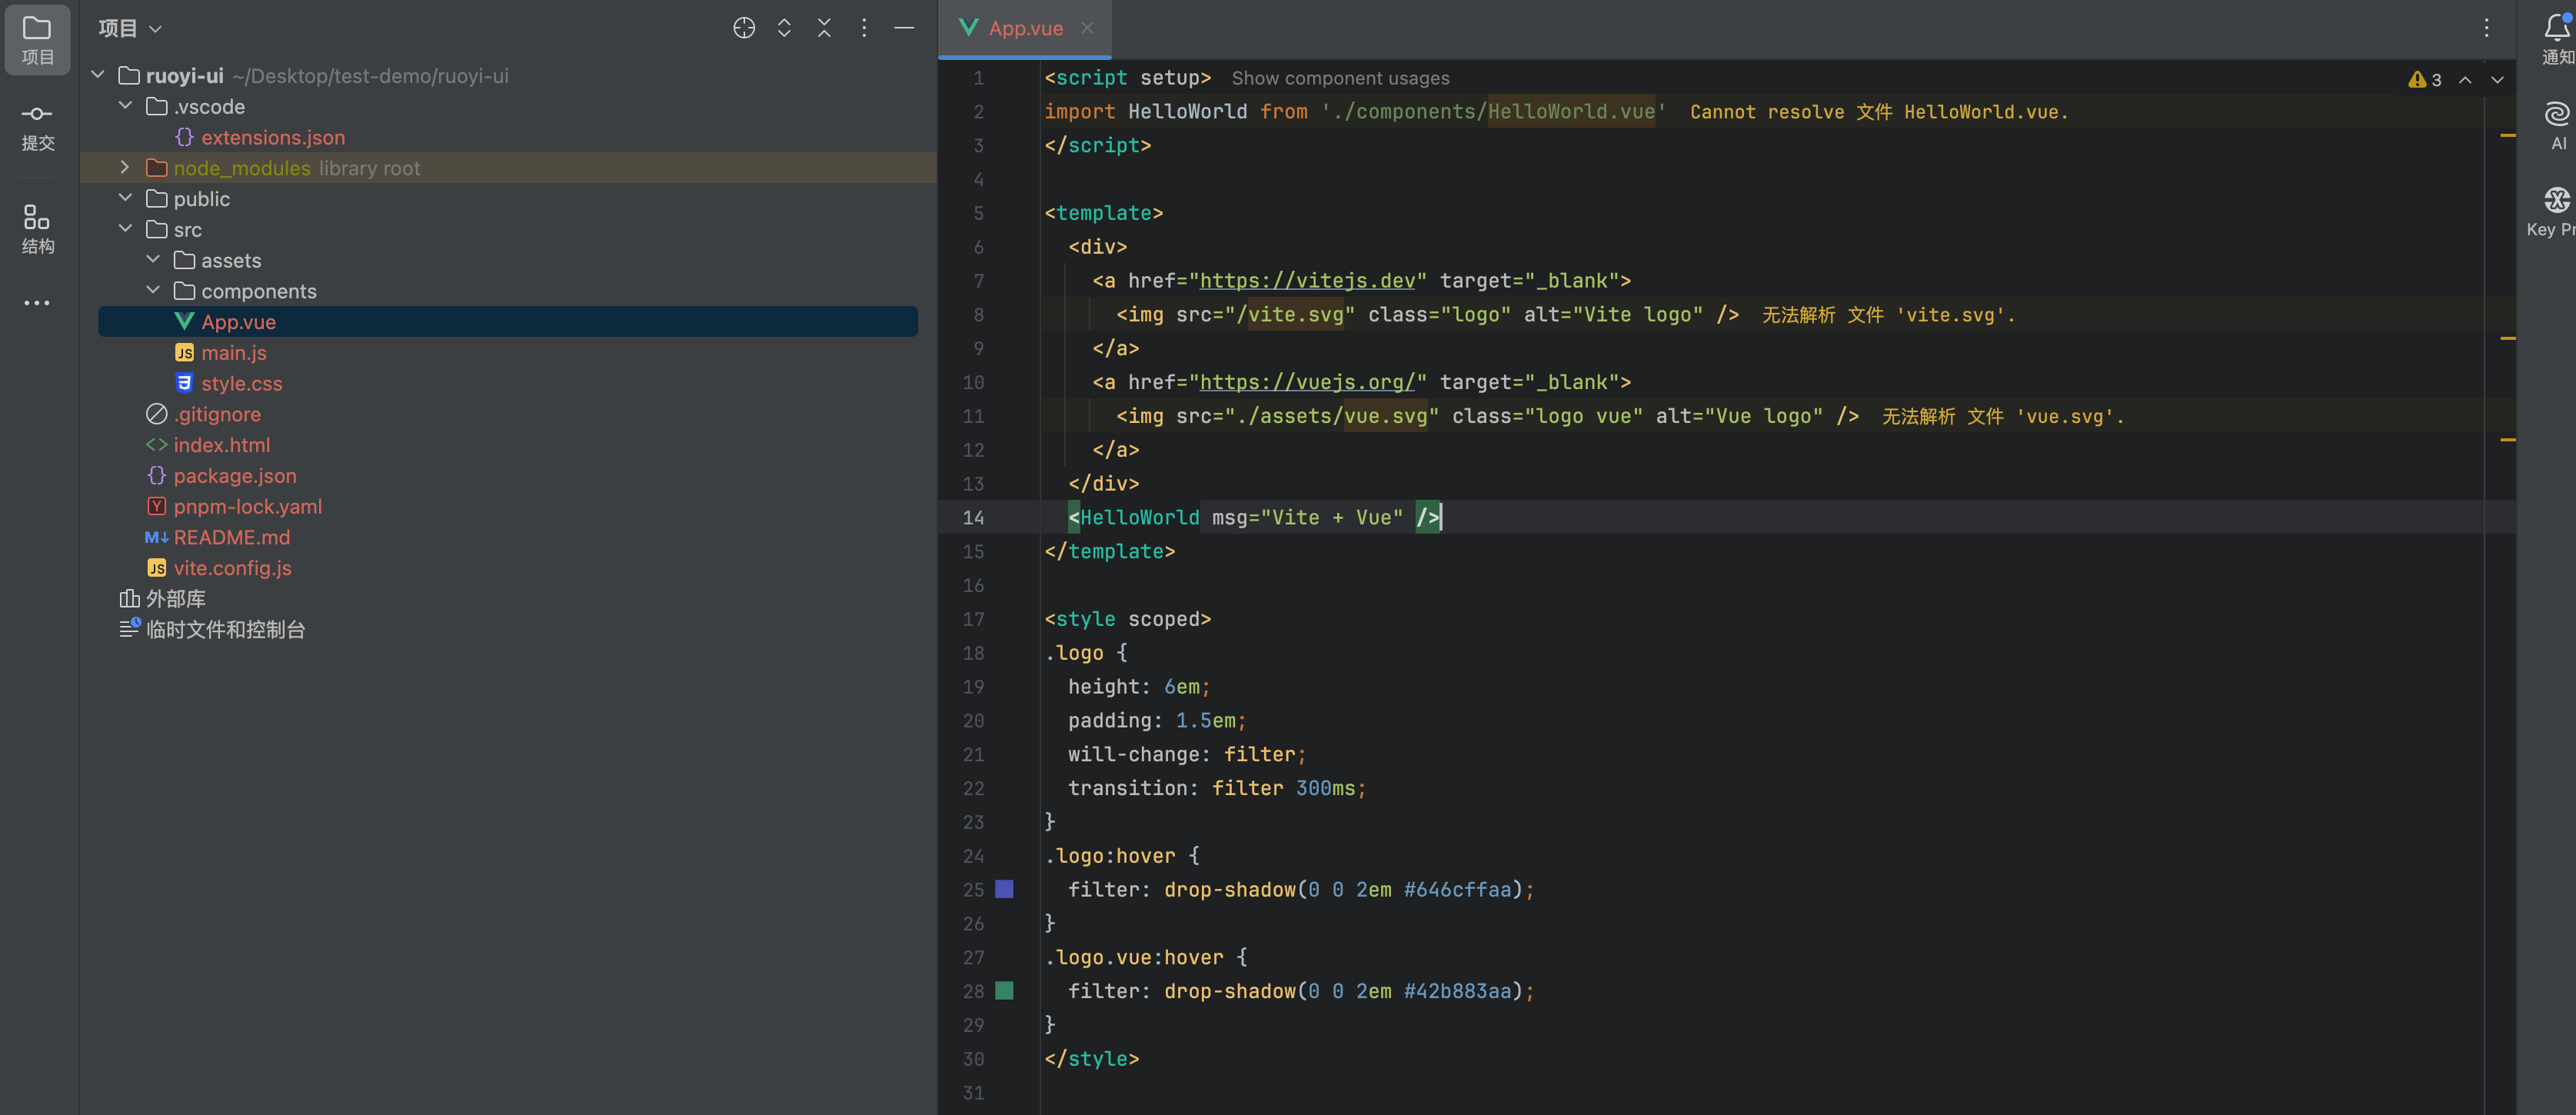The height and width of the screenshot is (1115, 2576).
Task: Open editor tab options menu
Action: pos(2486,28)
